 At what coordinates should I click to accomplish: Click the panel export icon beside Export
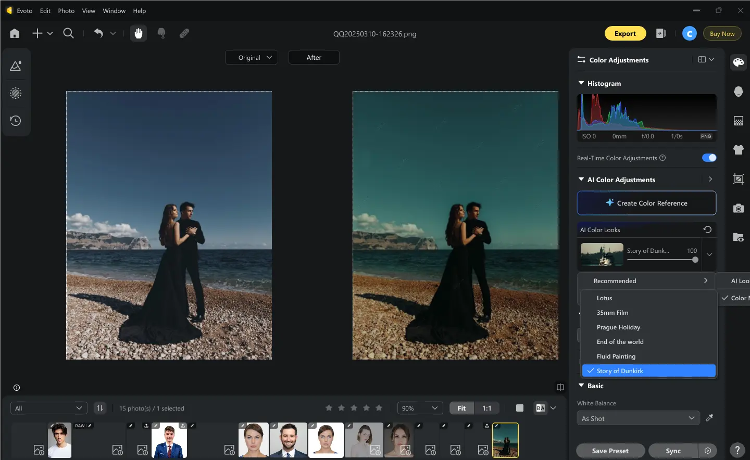pyautogui.click(x=661, y=33)
